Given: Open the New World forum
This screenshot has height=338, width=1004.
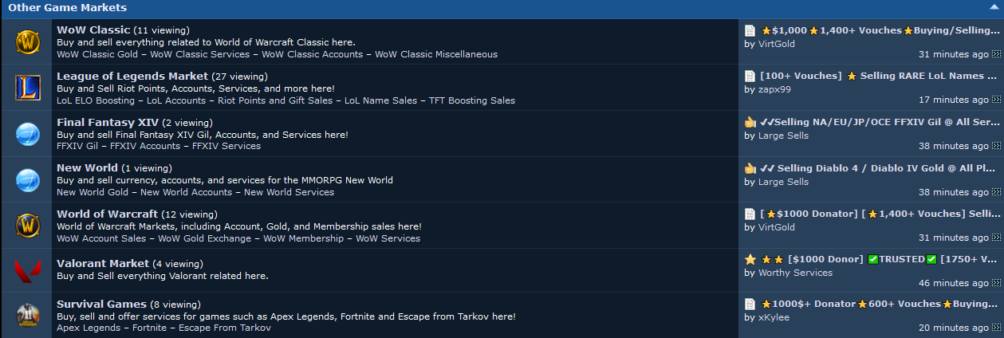Looking at the screenshot, I should pyautogui.click(x=87, y=168).
